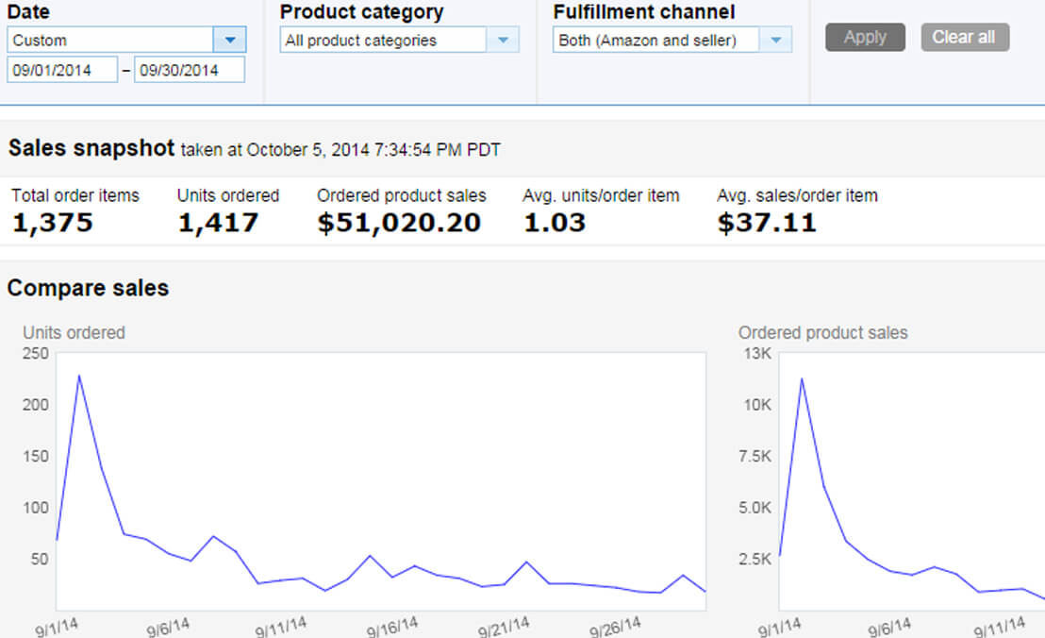
Task: Click the Compare sales heading
Action: coord(88,288)
